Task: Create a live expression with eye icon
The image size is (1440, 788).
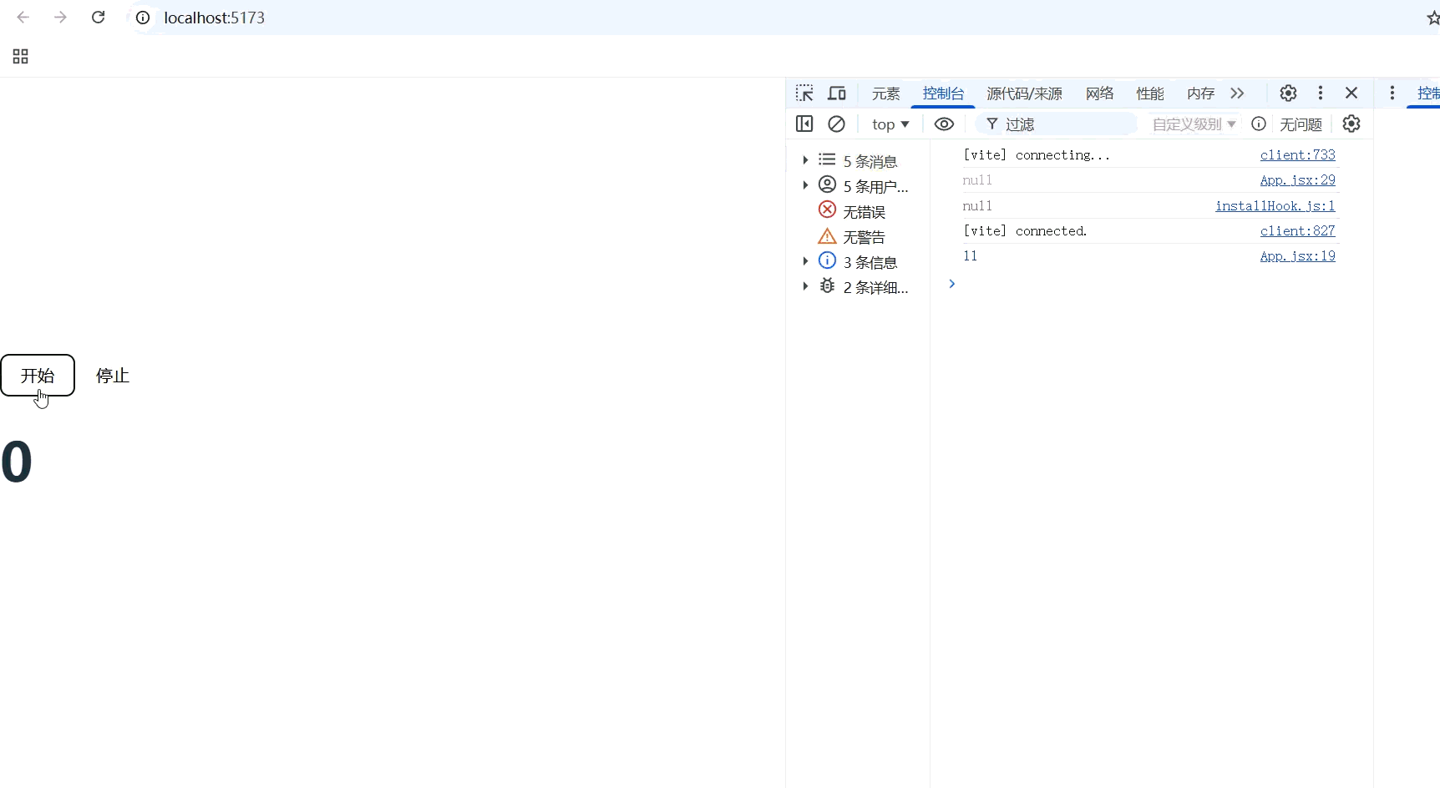Action: 944,124
